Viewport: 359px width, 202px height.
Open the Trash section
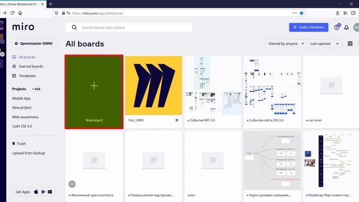[19, 144]
